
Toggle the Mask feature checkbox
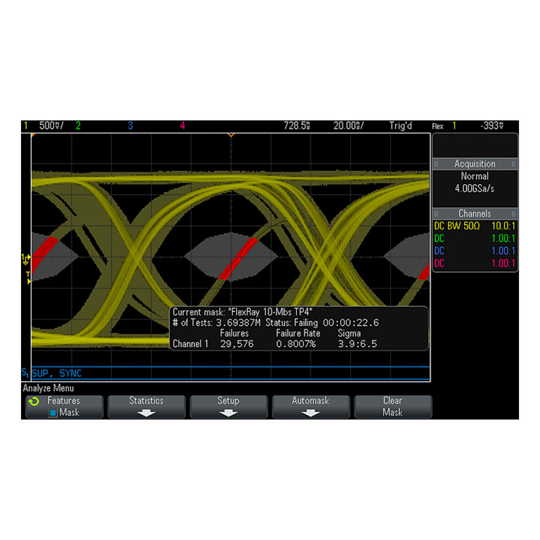click(53, 413)
